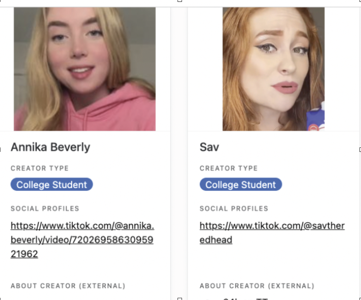Click About Creator (External) label under Sav
The image size is (361, 300).
pos(257,286)
